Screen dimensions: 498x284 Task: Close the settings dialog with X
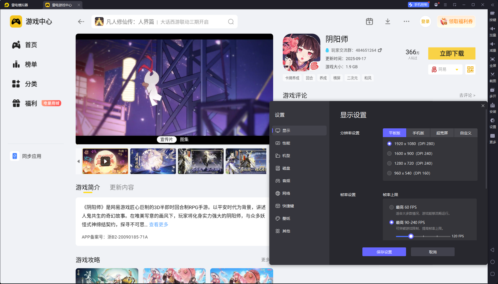click(x=483, y=106)
